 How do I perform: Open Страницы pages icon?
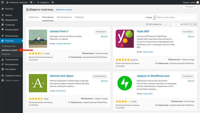pos(3,25)
